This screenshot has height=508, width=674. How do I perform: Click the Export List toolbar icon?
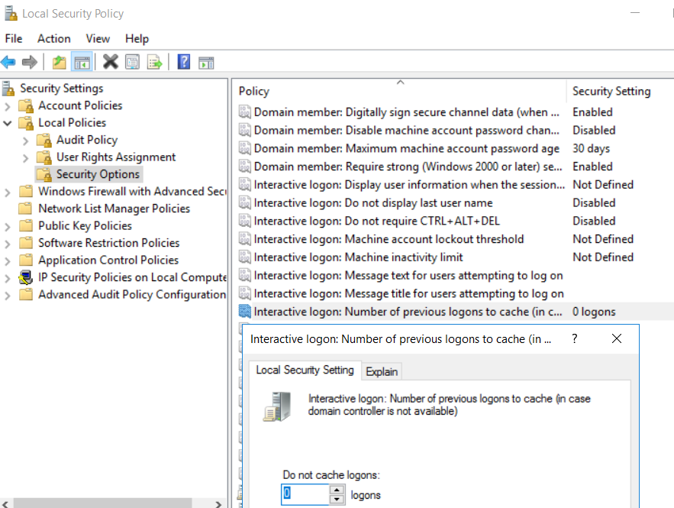tap(153, 61)
